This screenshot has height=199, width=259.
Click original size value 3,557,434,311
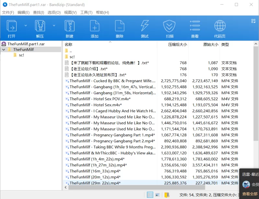[x=205, y=165]
